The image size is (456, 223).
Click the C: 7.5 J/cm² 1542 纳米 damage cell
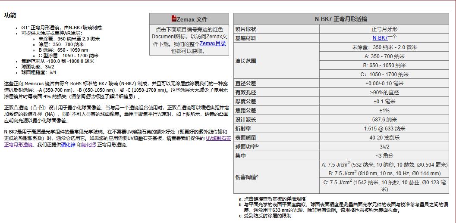pos(384,186)
